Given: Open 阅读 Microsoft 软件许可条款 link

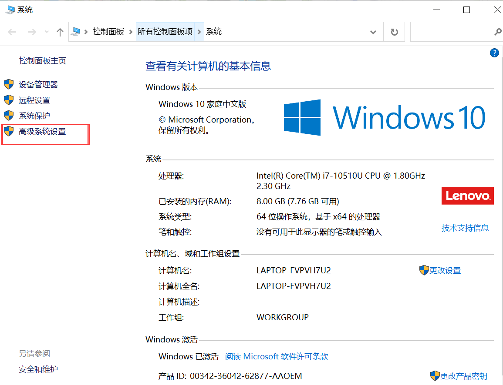Looking at the screenshot, I should (277, 356).
